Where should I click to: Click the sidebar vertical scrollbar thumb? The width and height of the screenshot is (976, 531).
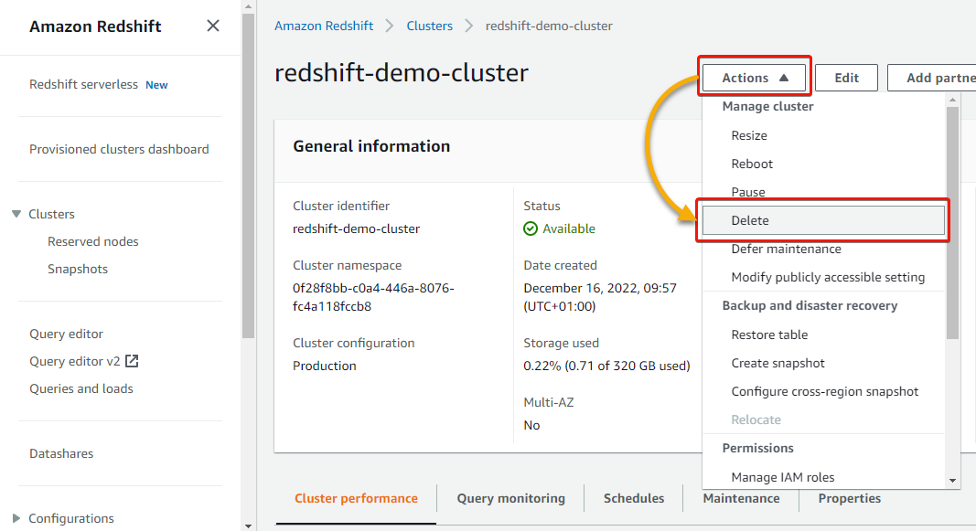pos(249,176)
